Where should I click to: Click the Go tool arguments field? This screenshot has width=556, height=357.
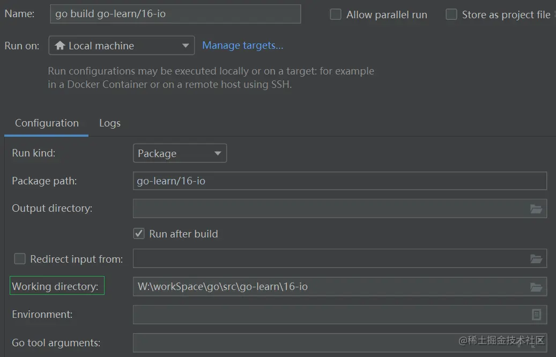pyautogui.click(x=290, y=343)
